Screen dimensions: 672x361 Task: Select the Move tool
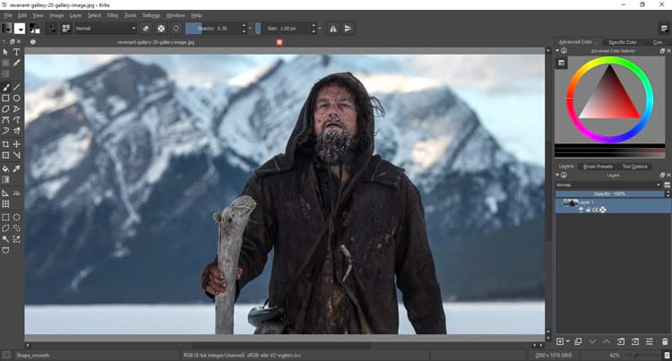pyautogui.click(x=16, y=144)
